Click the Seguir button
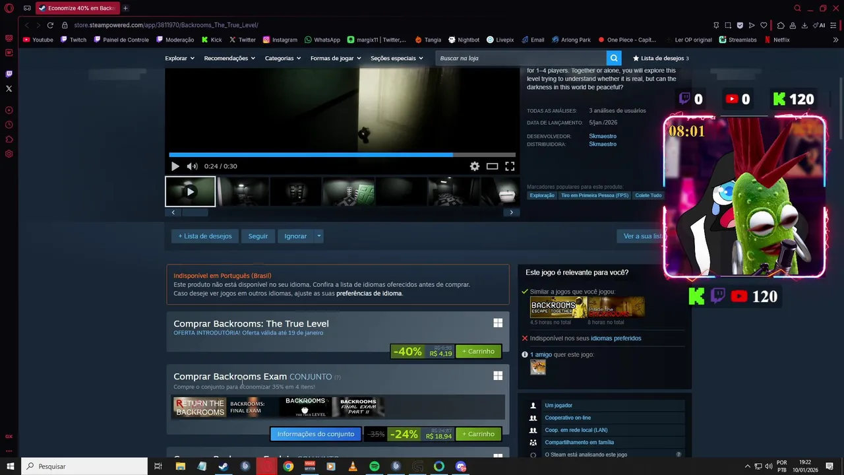844x475 pixels. pos(258,236)
